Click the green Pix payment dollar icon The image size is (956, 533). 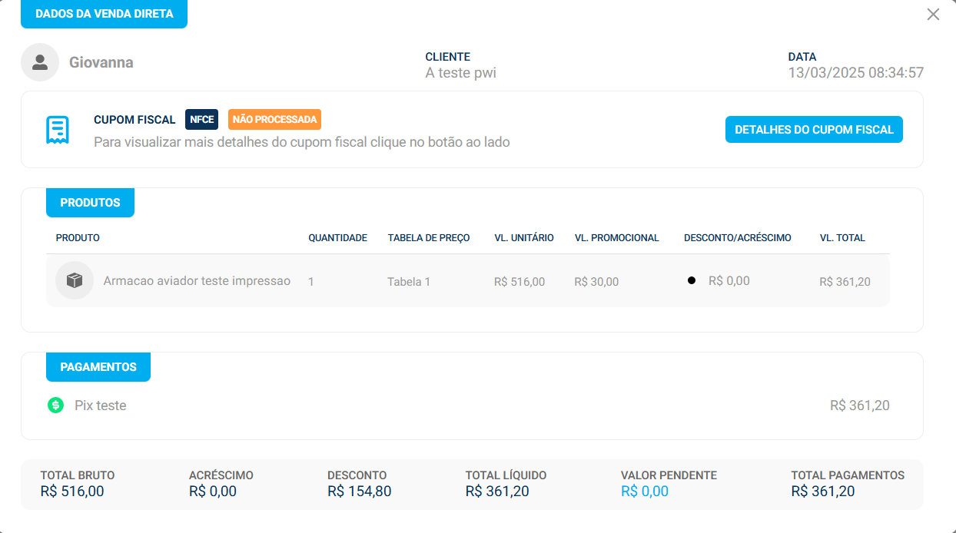(x=55, y=405)
